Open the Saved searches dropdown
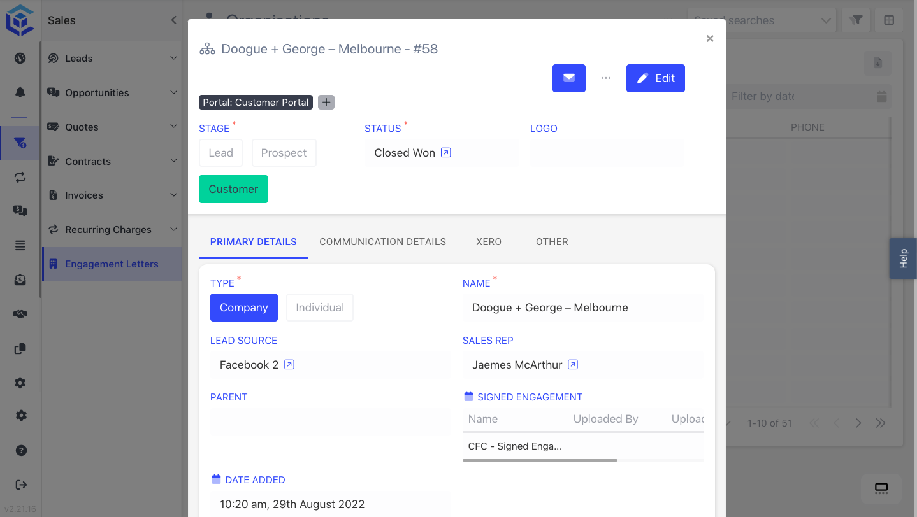 762,20
